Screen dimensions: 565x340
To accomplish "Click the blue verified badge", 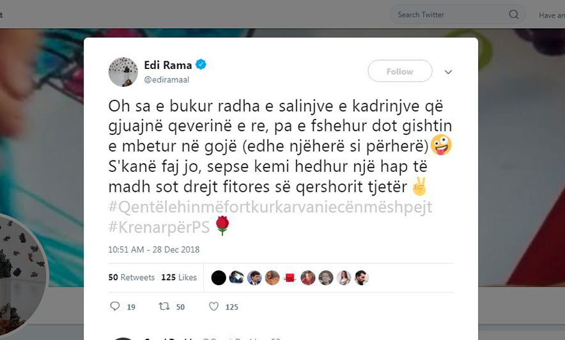I will (201, 65).
